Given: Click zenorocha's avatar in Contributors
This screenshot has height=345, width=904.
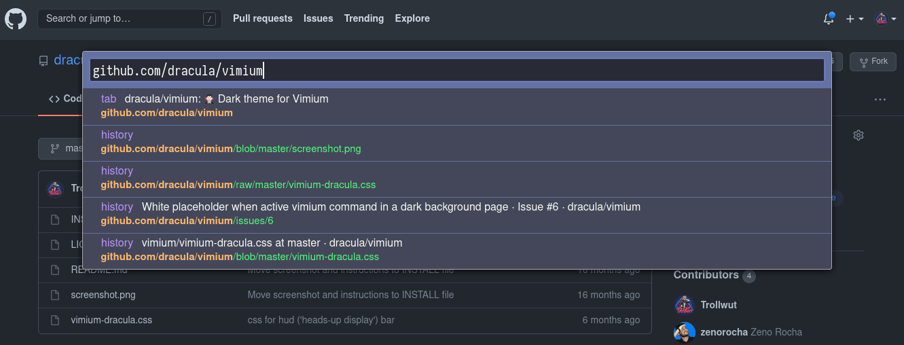Looking at the screenshot, I should [x=685, y=333].
